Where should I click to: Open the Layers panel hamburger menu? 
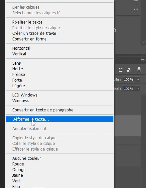143,59
